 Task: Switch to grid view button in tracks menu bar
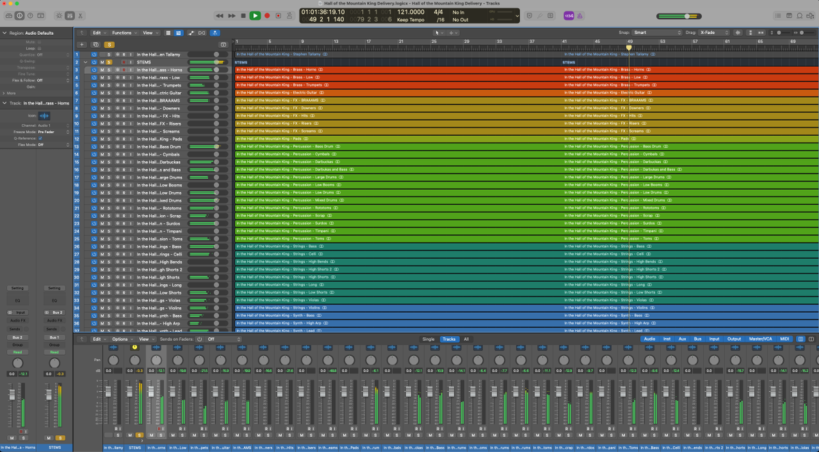tap(168, 33)
